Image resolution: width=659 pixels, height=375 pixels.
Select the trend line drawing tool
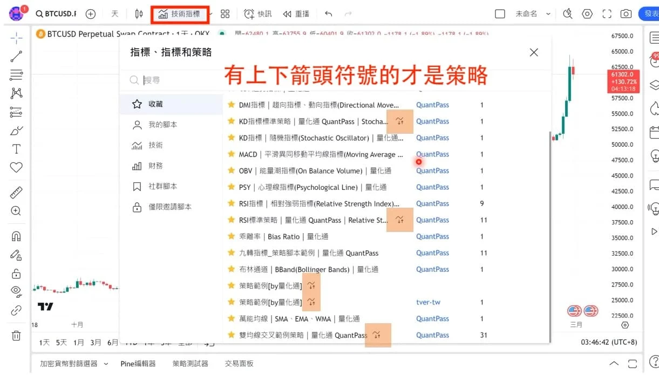(16, 56)
